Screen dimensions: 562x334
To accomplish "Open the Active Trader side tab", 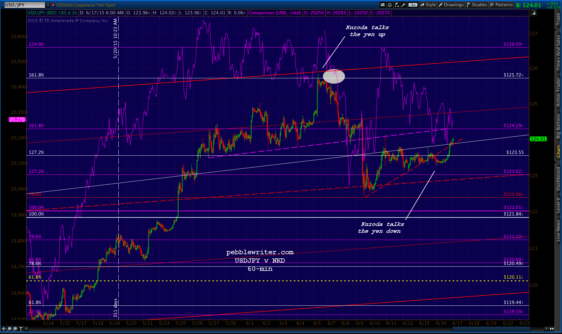I will click(558, 92).
